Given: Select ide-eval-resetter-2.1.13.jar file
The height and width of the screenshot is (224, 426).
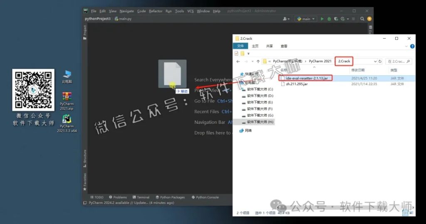Looking at the screenshot, I should [x=307, y=78].
